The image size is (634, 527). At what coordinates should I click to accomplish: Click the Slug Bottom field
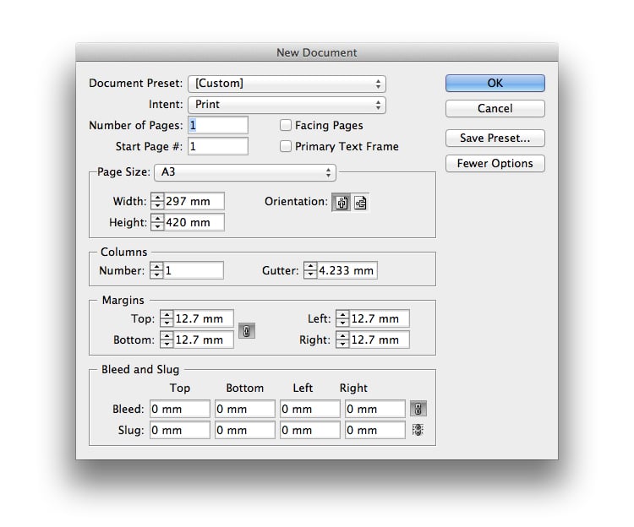point(245,430)
